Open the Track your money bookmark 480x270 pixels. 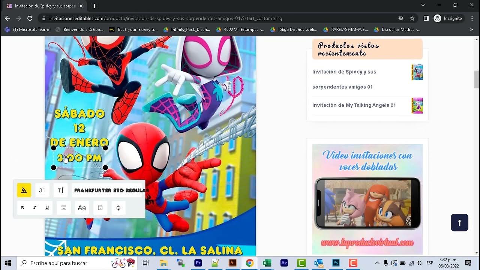point(133,29)
